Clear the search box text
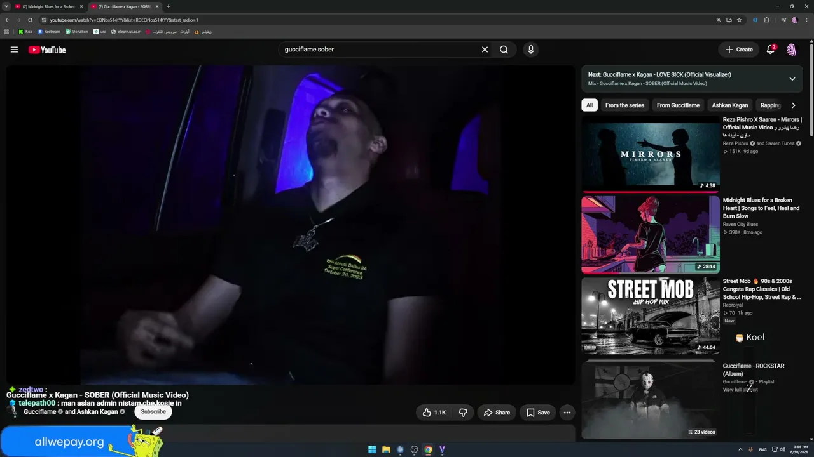Screen dimensions: 814x457 tap(485, 50)
